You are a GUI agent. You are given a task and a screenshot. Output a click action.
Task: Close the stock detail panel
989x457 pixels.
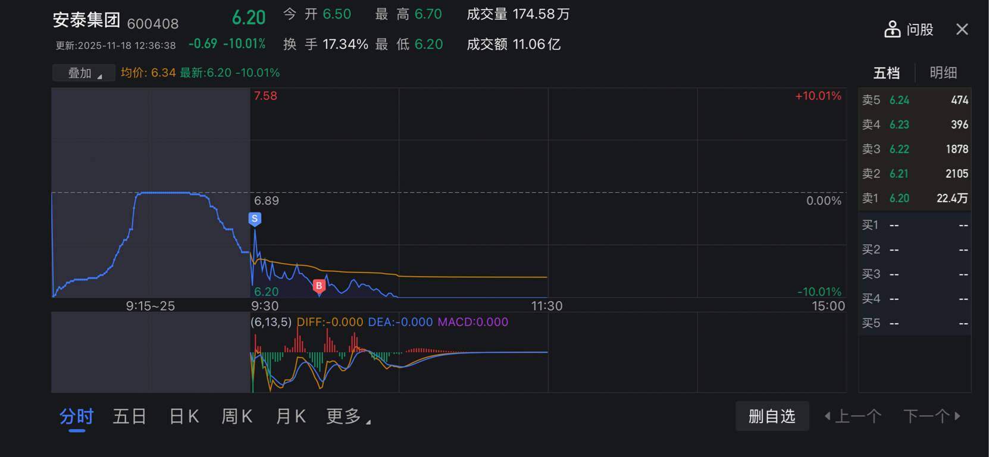point(962,29)
